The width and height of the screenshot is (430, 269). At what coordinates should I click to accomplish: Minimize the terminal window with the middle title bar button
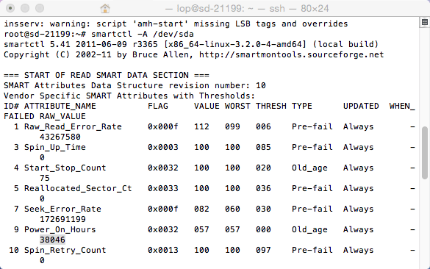(x=25, y=8)
